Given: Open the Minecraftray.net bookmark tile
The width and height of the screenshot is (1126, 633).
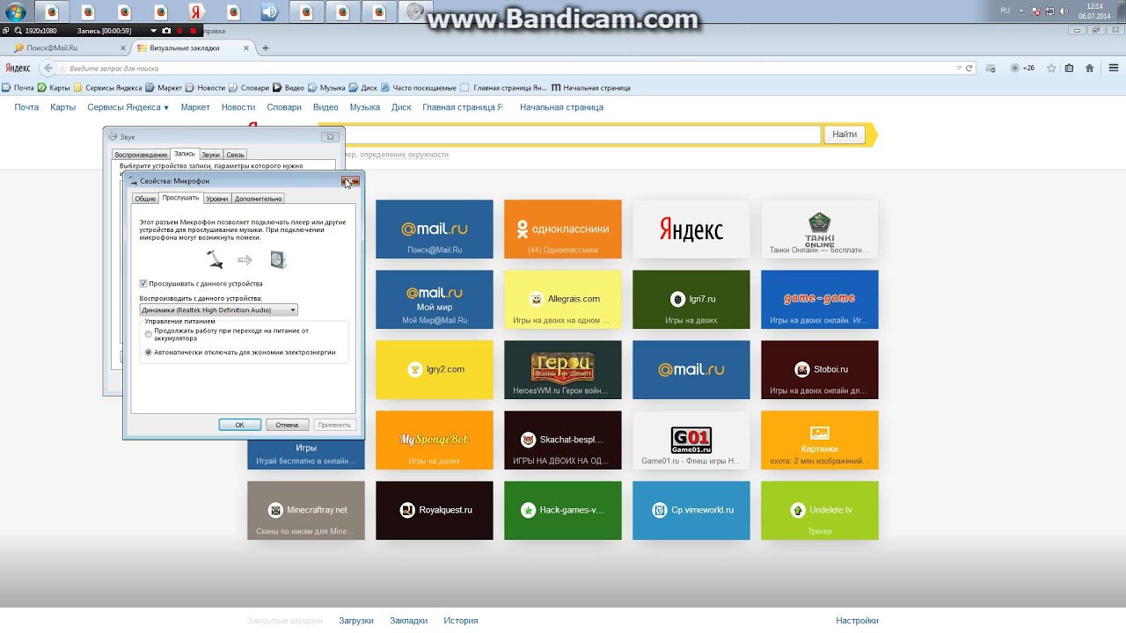Looking at the screenshot, I should [306, 511].
